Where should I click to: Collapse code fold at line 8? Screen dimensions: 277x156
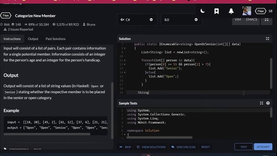click(x=125, y=48)
